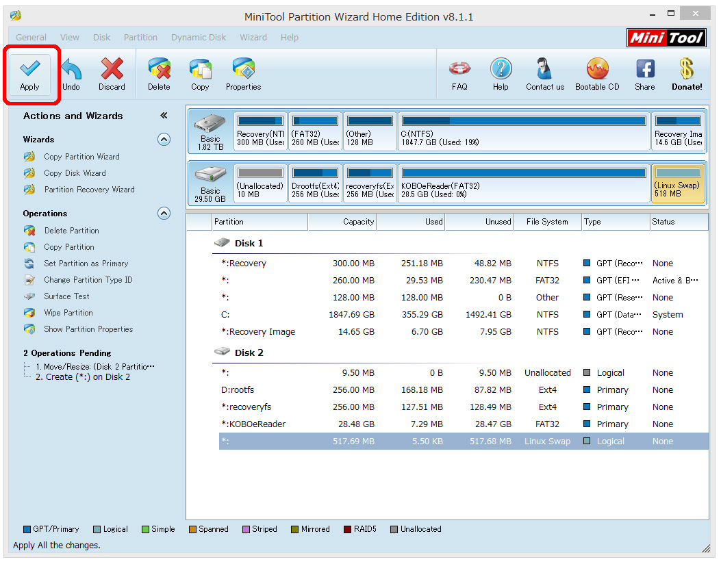Screen dimensions: 721x564
Task: Open the View menu
Action: point(69,37)
